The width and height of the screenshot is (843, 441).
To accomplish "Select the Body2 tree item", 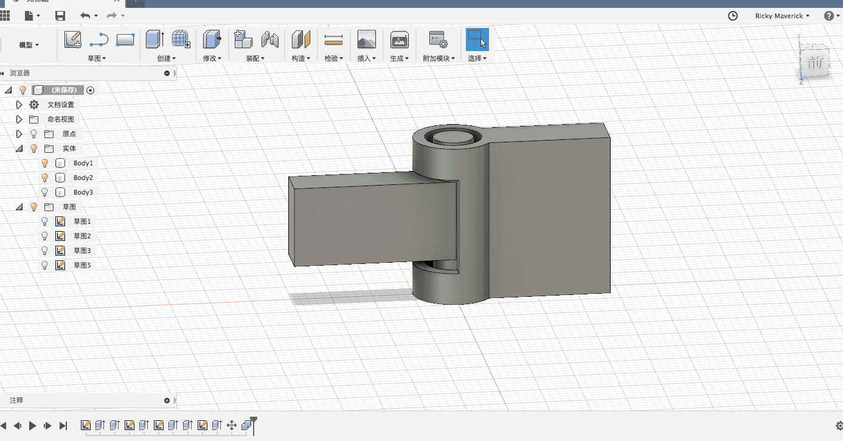I will tap(83, 178).
